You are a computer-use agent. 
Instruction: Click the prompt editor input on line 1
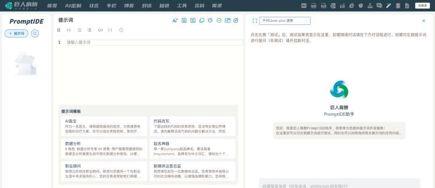[154, 42]
